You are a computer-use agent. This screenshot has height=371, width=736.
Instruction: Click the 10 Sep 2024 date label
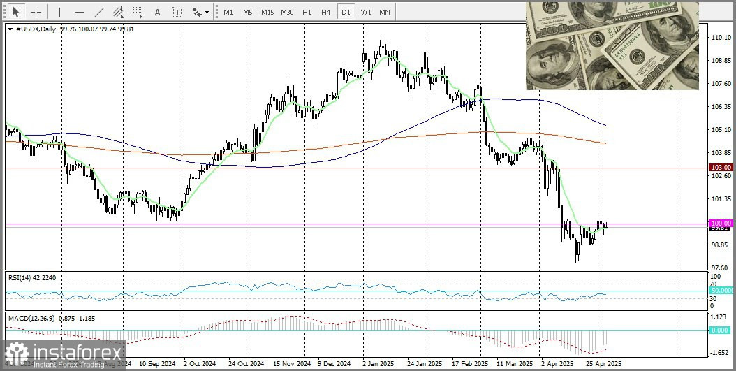[159, 364]
